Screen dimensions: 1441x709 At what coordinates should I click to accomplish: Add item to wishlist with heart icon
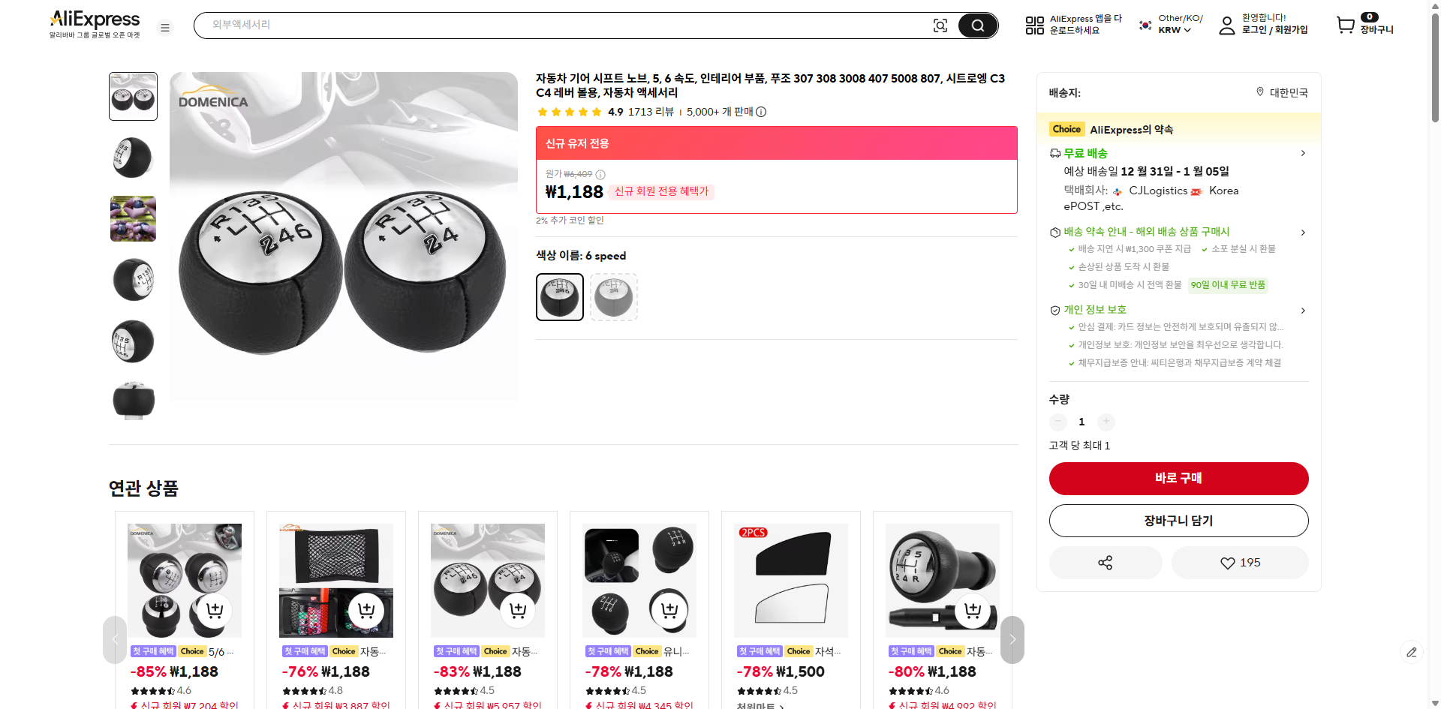point(1240,563)
